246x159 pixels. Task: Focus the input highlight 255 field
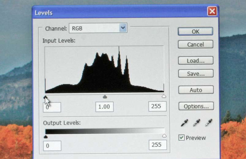157,106
